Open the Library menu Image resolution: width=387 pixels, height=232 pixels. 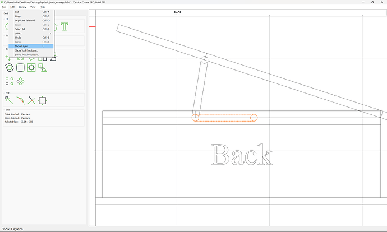click(22, 7)
